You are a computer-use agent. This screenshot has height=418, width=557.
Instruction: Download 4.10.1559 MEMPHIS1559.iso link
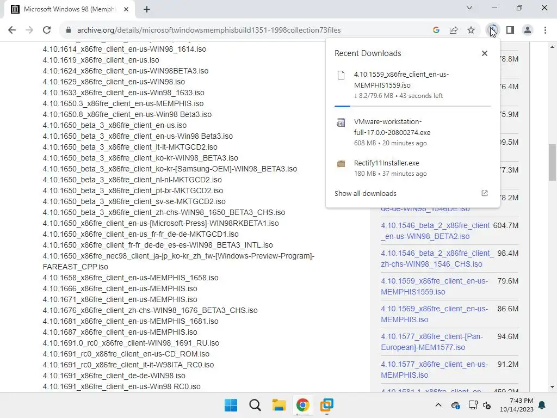point(435,286)
